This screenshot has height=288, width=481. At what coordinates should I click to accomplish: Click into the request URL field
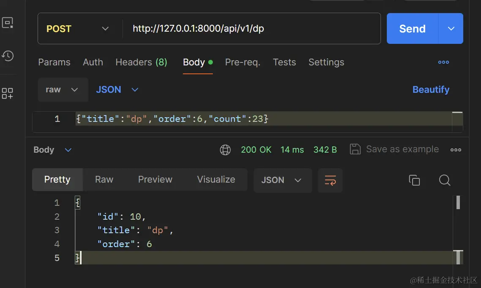(252, 29)
